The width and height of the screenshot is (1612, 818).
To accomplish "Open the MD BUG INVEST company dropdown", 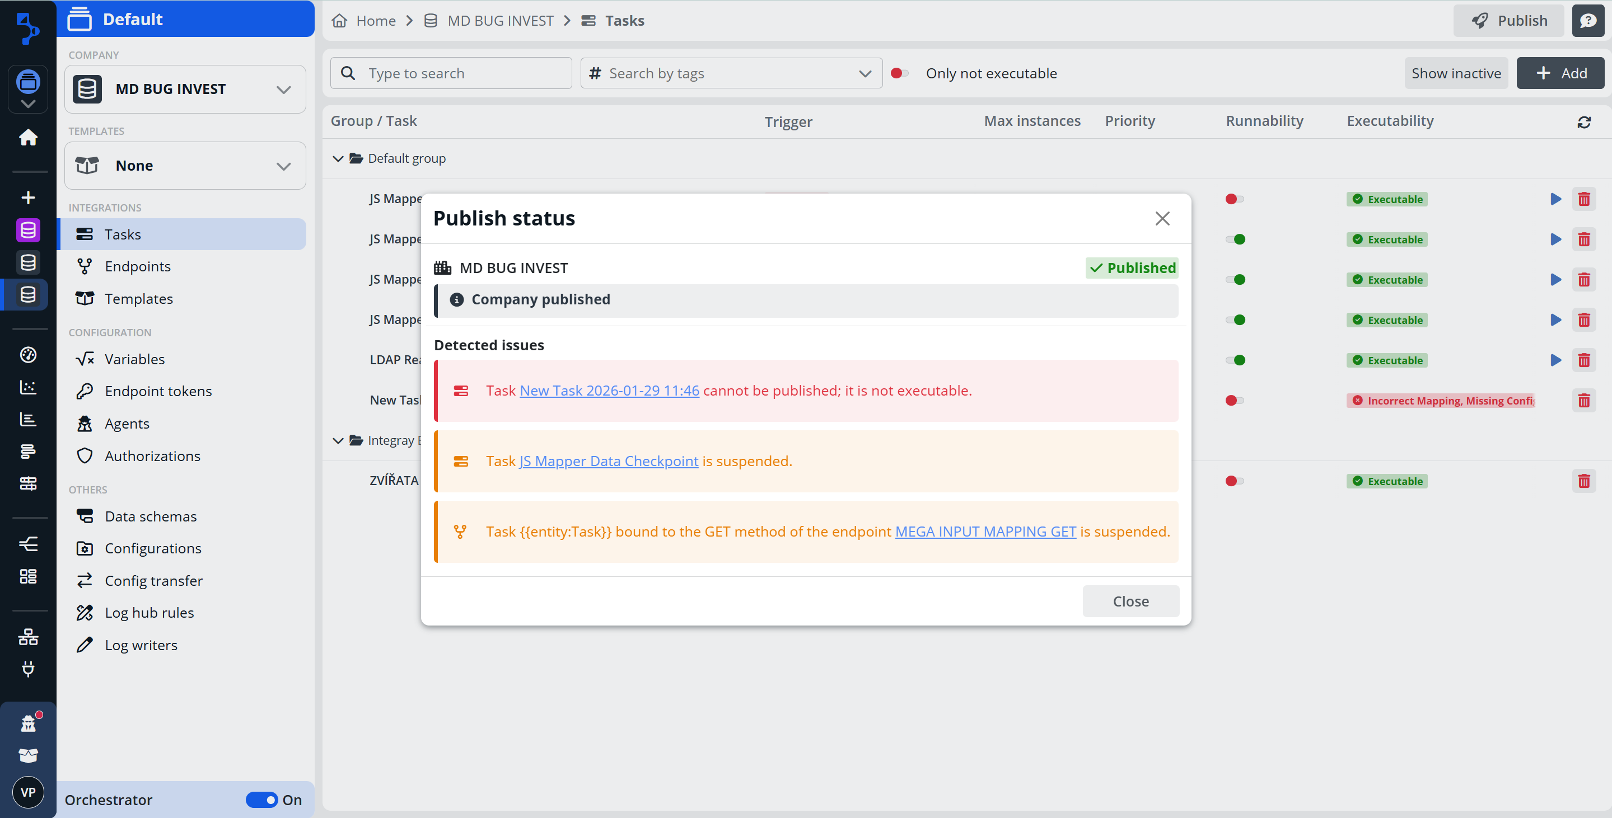I will [x=283, y=89].
